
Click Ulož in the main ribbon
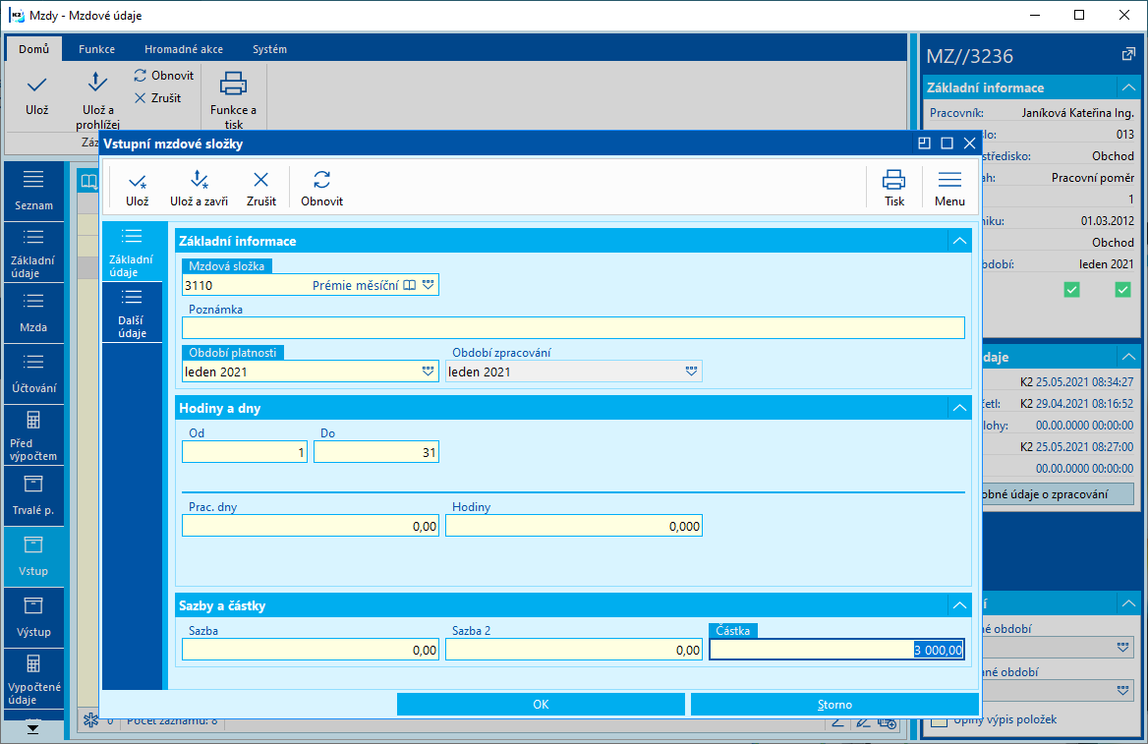(x=36, y=96)
